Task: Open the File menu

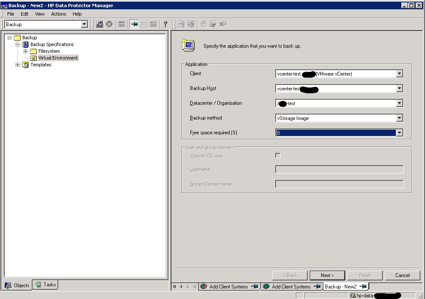Action: (x=11, y=14)
